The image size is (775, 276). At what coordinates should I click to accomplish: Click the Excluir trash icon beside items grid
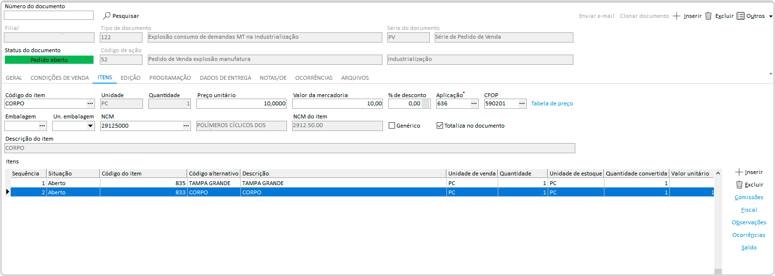(739, 185)
